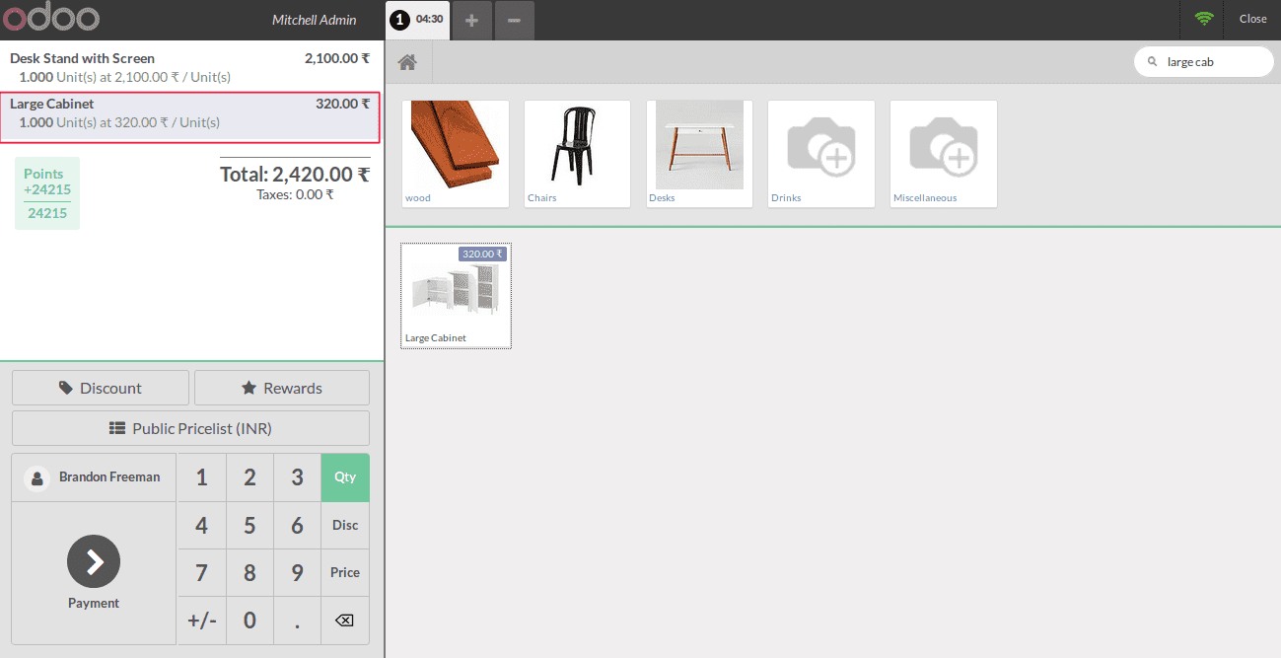Go to the home category icon
Viewport: 1281px width, 658px height.
[x=407, y=63]
